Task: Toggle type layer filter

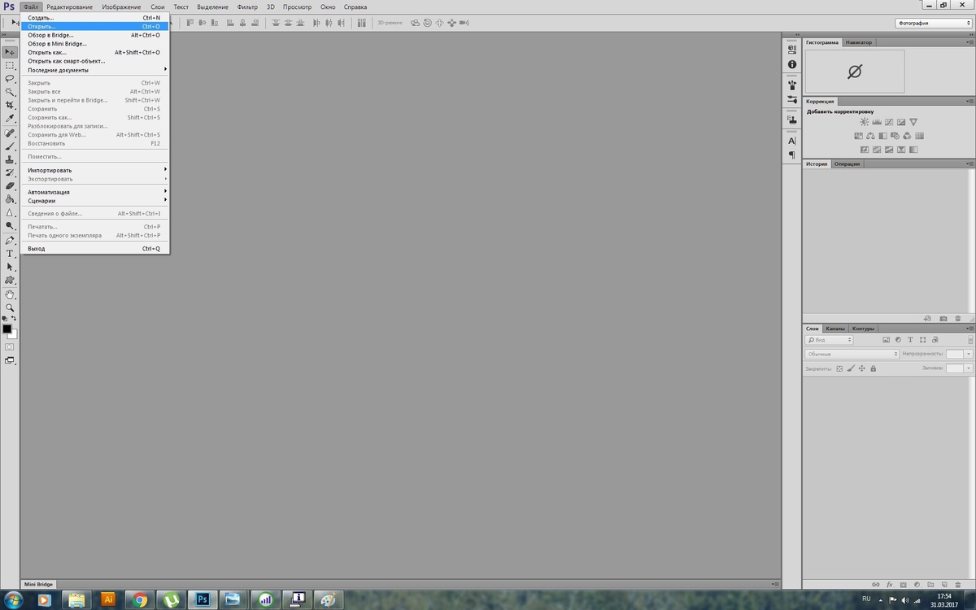Action: pyautogui.click(x=910, y=340)
